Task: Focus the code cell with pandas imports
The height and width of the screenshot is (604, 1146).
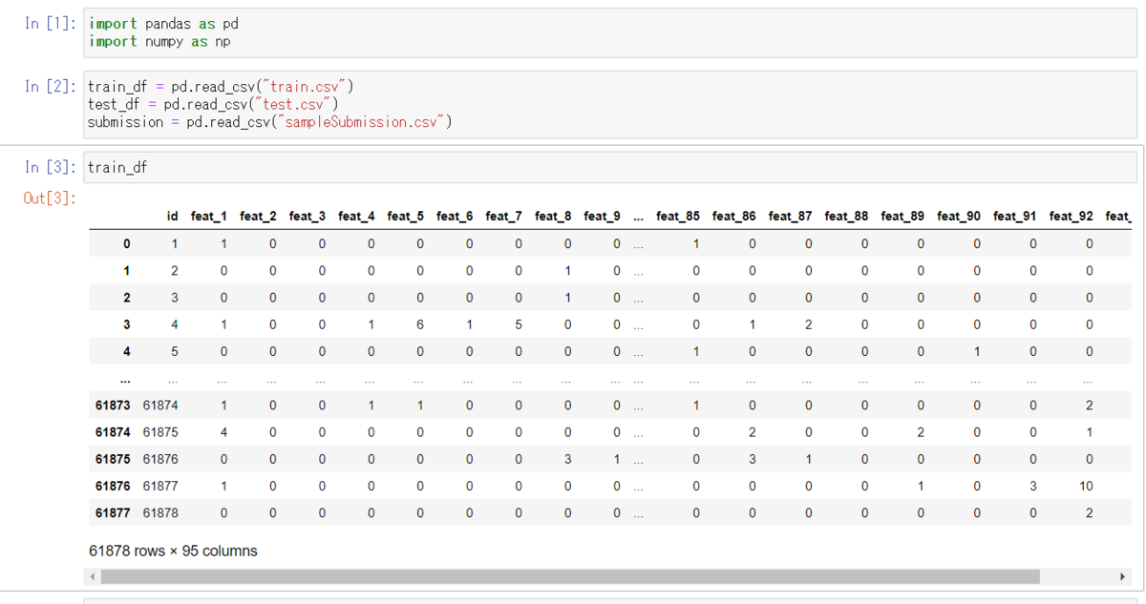Action: [610, 32]
